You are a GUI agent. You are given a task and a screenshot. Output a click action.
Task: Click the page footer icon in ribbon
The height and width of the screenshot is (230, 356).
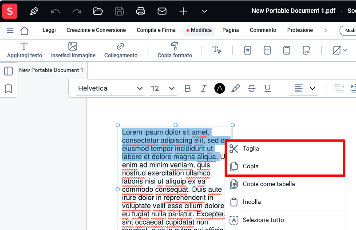point(287,50)
